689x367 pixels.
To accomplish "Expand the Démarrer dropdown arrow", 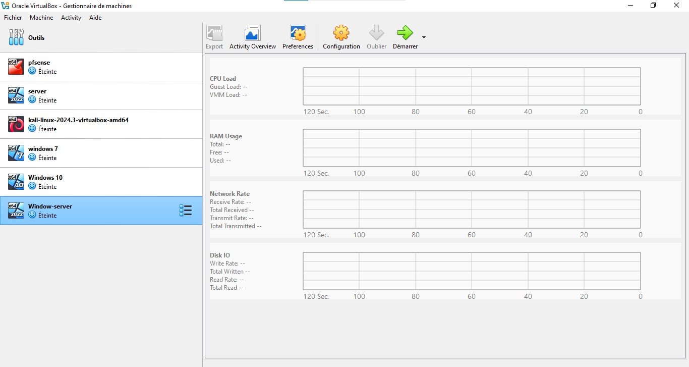I will click(424, 37).
